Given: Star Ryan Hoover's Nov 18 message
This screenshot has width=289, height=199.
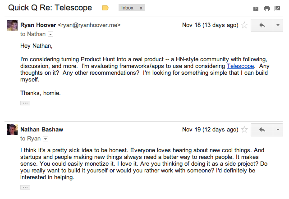Looking at the screenshot, I should tap(244, 25).
